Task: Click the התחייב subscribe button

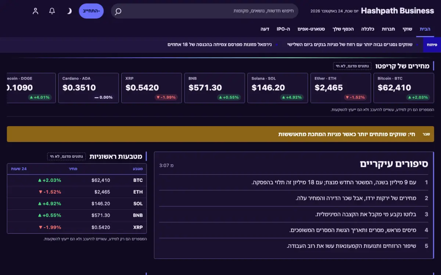Action: click(x=91, y=11)
